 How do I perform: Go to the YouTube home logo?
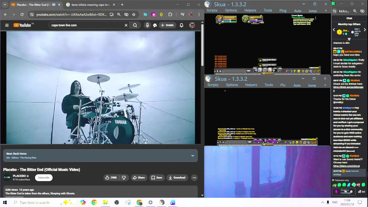22,25
